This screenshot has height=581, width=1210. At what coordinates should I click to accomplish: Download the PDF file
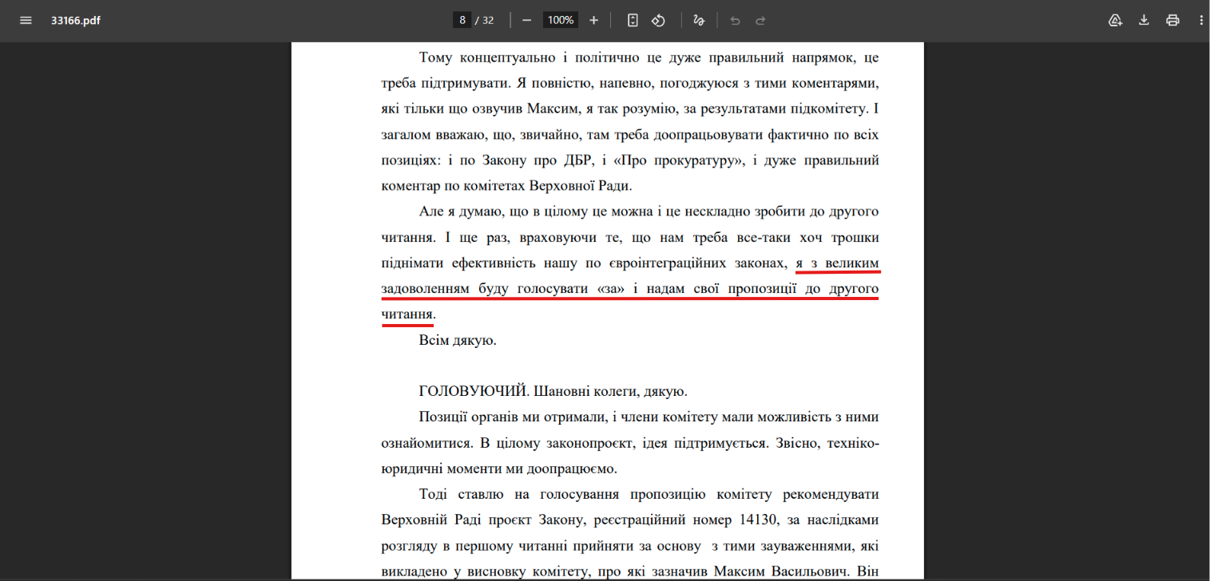(1144, 21)
